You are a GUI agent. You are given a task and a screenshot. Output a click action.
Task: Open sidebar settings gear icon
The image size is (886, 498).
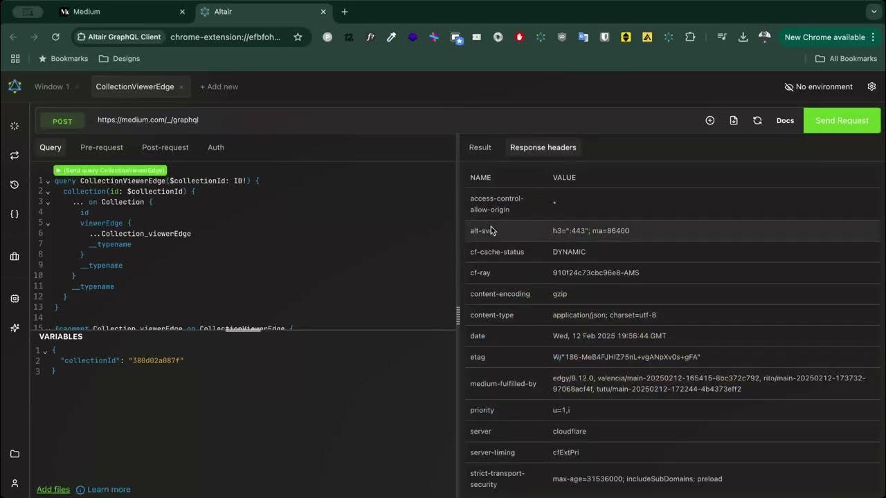tap(15, 298)
